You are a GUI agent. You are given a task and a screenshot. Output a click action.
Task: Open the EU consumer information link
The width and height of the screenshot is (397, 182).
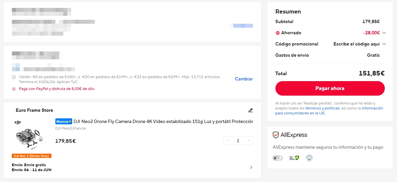(x=329, y=111)
